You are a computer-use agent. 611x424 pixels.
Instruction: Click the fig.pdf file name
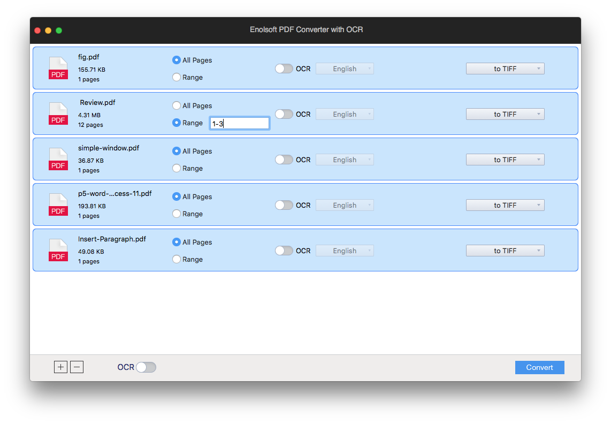(88, 57)
